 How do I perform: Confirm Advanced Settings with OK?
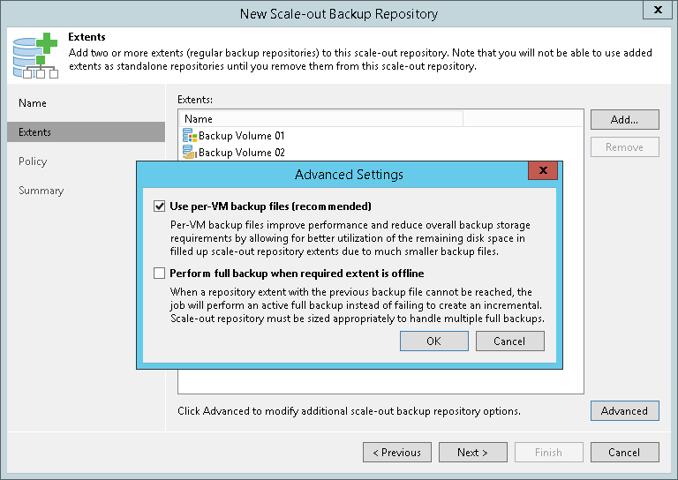433,341
